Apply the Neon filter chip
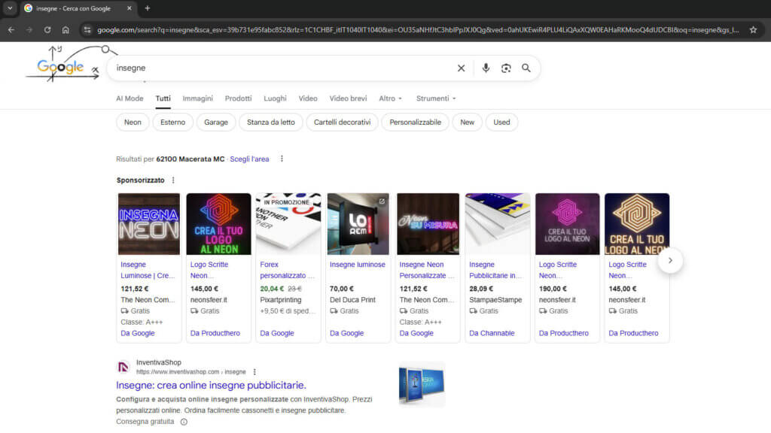The width and height of the screenshot is (771, 433). [133, 123]
